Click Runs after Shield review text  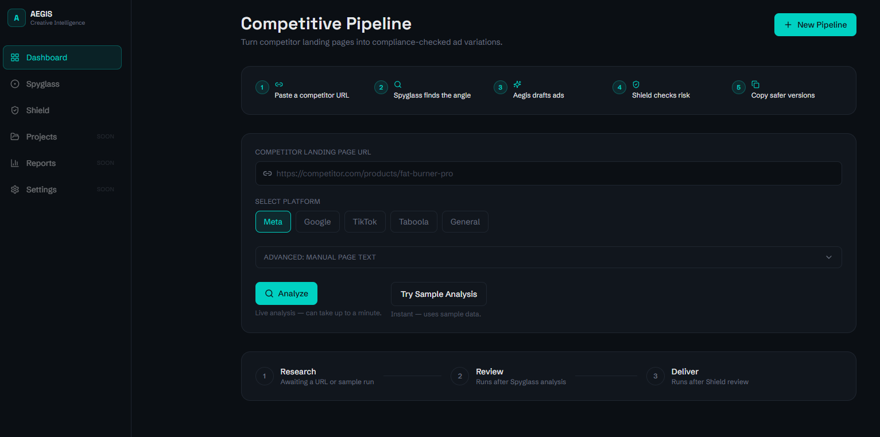coord(710,382)
